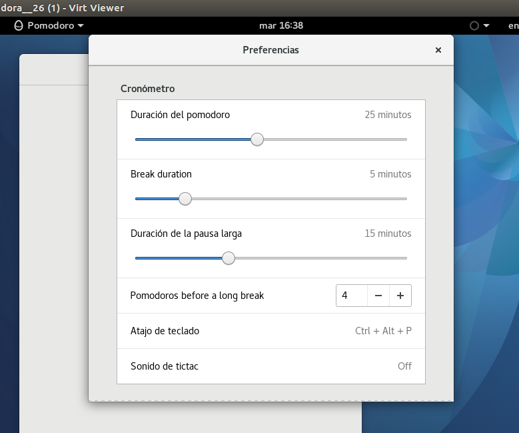Click the circular status indicator icon in top bar
The height and width of the screenshot is (433, 519).
pos(474,25)
